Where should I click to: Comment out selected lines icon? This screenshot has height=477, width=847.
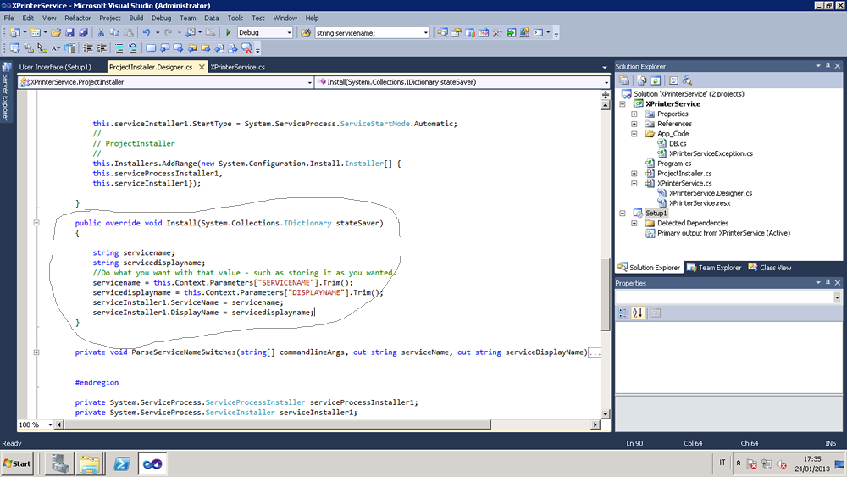119,48
